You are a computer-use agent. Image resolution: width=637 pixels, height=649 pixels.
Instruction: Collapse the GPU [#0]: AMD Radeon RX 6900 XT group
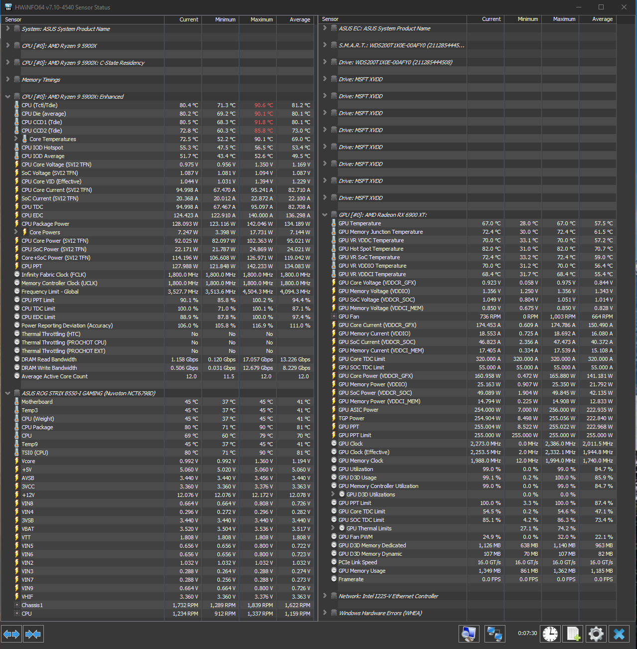point(324,215)
